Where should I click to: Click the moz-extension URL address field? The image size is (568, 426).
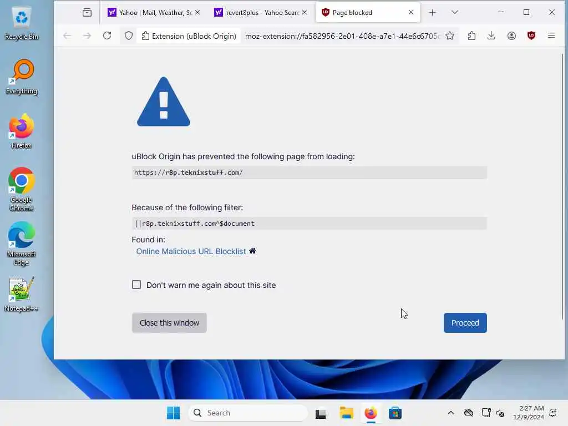tap(342, 36)
